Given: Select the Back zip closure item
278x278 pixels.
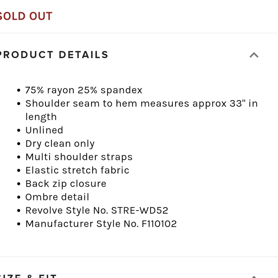Looking at the screenshot, I should (66, 184).
